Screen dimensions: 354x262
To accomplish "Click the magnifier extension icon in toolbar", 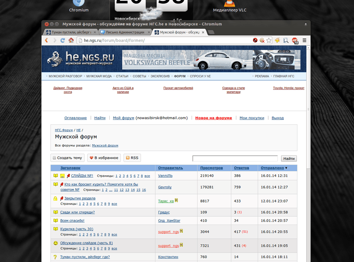I will [x=286, y=40].
